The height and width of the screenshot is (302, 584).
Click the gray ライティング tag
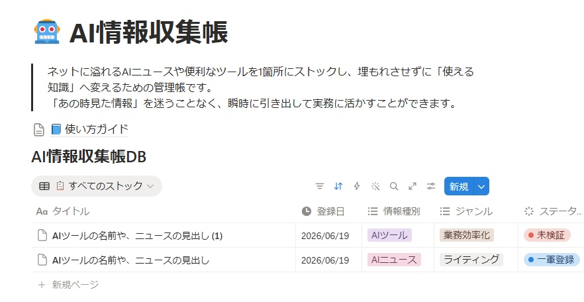471,260
